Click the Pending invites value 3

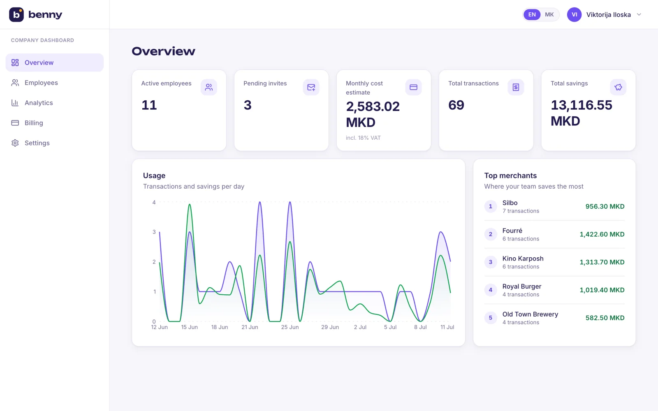[248, 105]
